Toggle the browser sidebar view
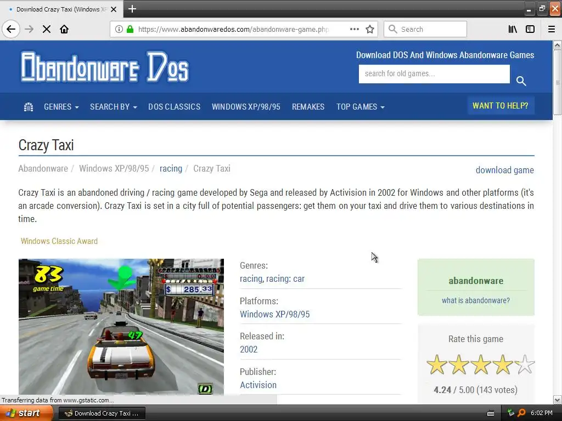The width and height of the screenshot is (562, 421). (x=530, y=29)
